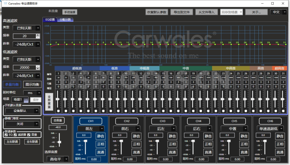Mute CH1 with its 静音 button
Screen dimensions: 290x165
pyautogui.click(x=101, y=136)
